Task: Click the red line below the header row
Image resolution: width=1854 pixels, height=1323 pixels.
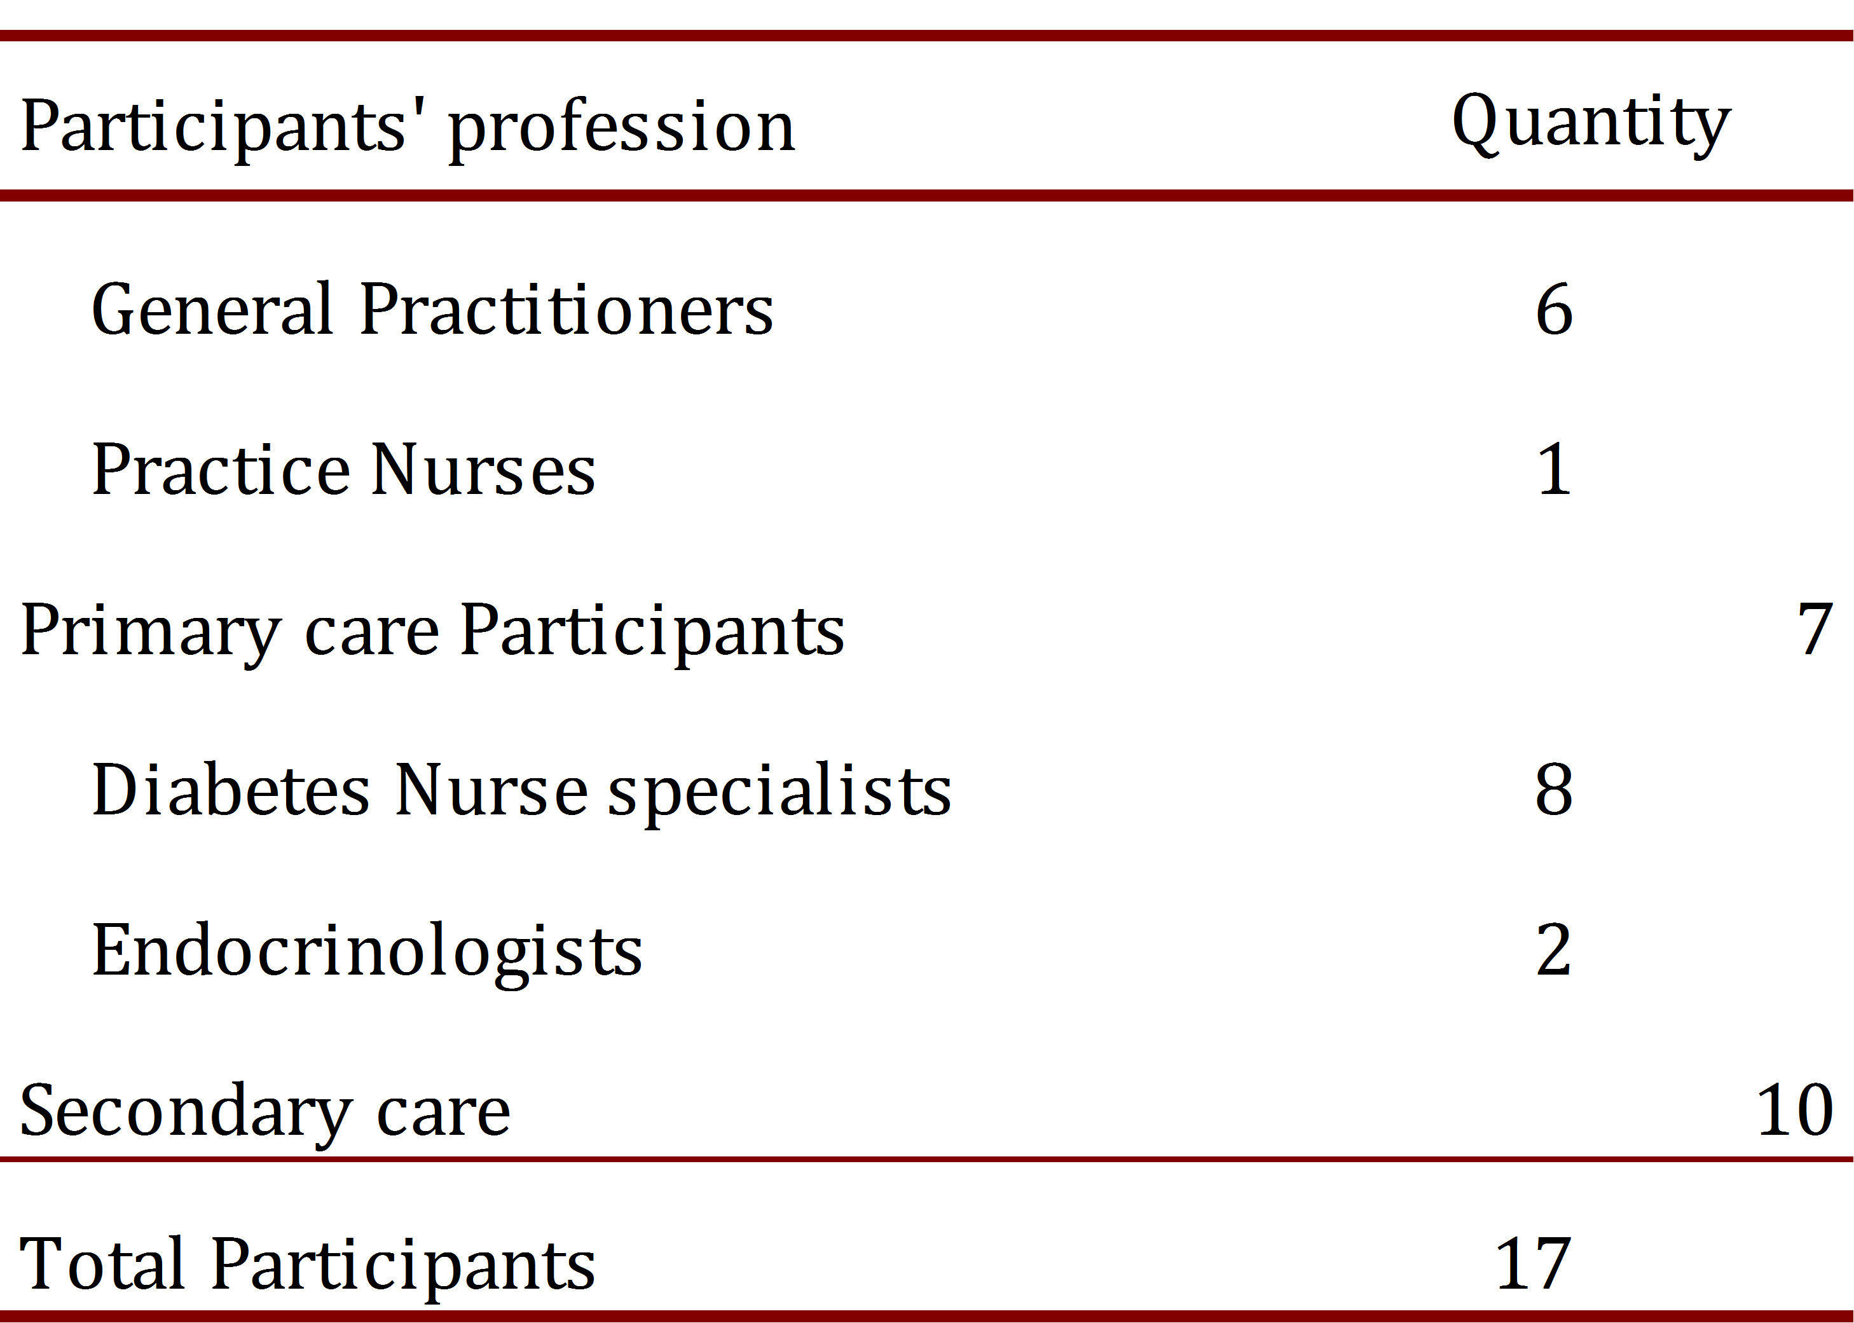Action: (x=927, y=196)
